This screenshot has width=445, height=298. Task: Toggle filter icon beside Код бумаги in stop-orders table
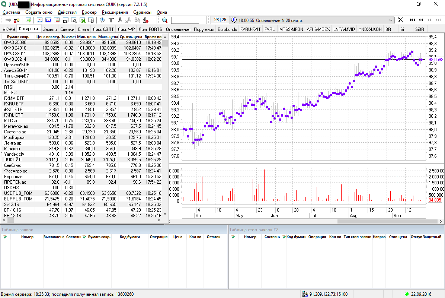point(284,237)
